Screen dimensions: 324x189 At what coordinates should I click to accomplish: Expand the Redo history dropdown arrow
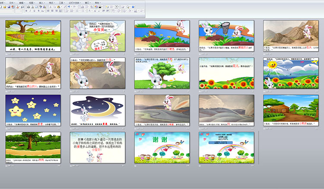pyautogui.click(x=77, y=7)
